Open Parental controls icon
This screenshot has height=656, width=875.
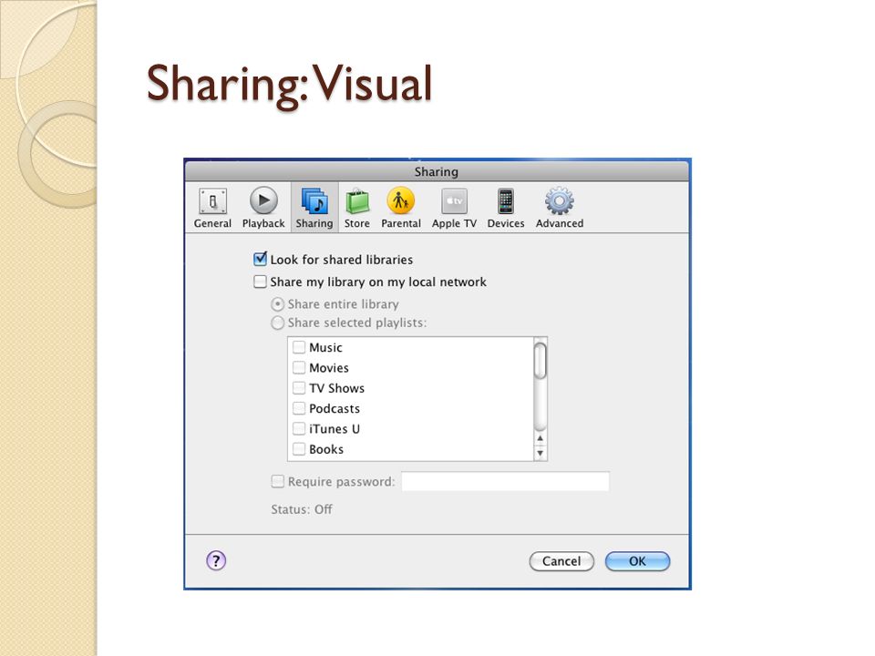pyautogui.click(x=401, y=200)
